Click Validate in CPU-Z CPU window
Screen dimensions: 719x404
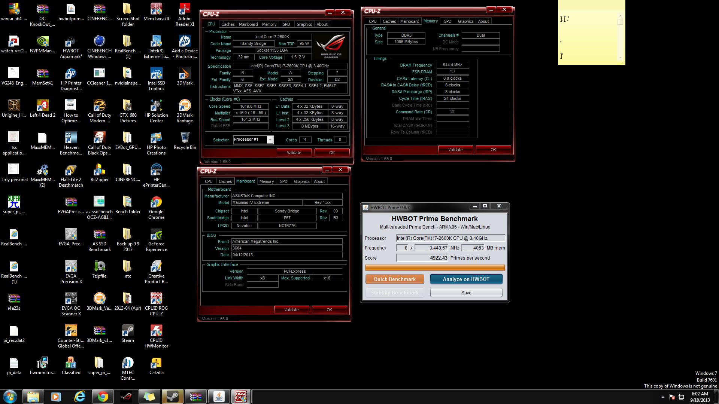click(x=294, y=153)
